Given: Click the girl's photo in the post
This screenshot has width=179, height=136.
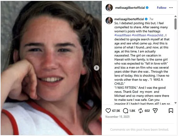Looking at the screenshot, I should point(51,68).
